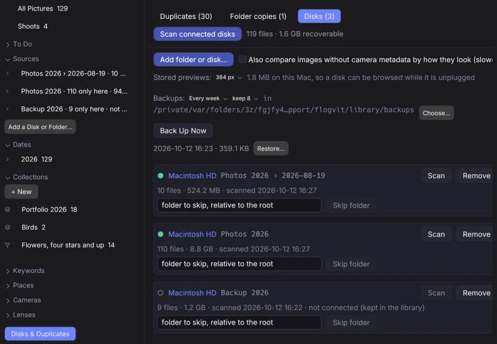Click Add folder or disk...
The height and width of the screenshot is (344, 497).
[x=193, y=59]
